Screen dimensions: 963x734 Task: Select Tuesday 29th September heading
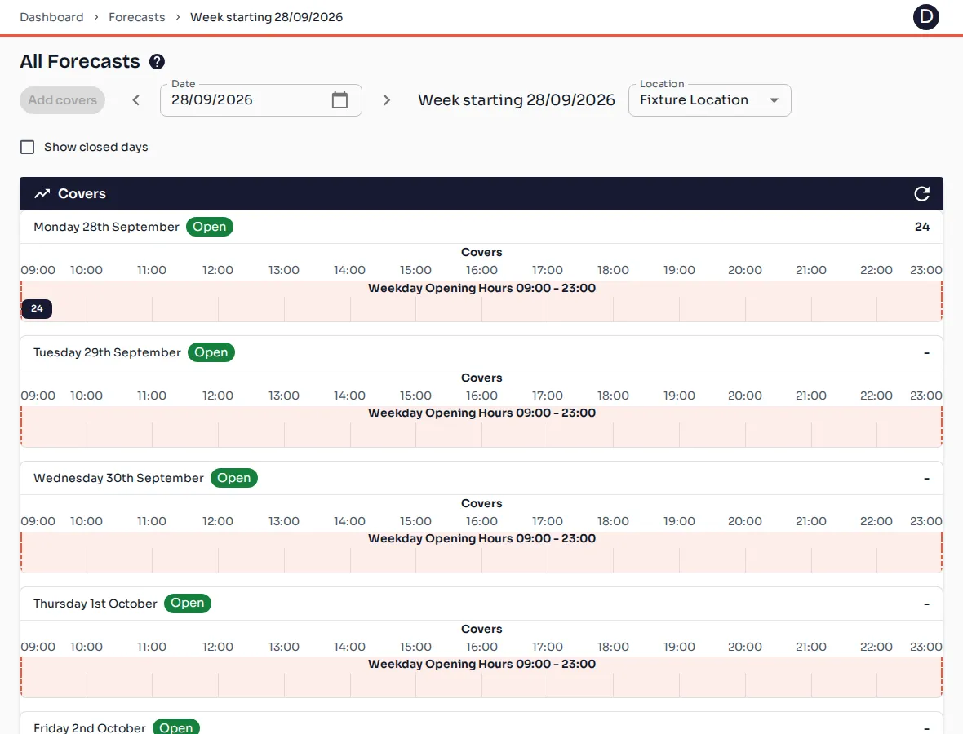pos(108,352)
